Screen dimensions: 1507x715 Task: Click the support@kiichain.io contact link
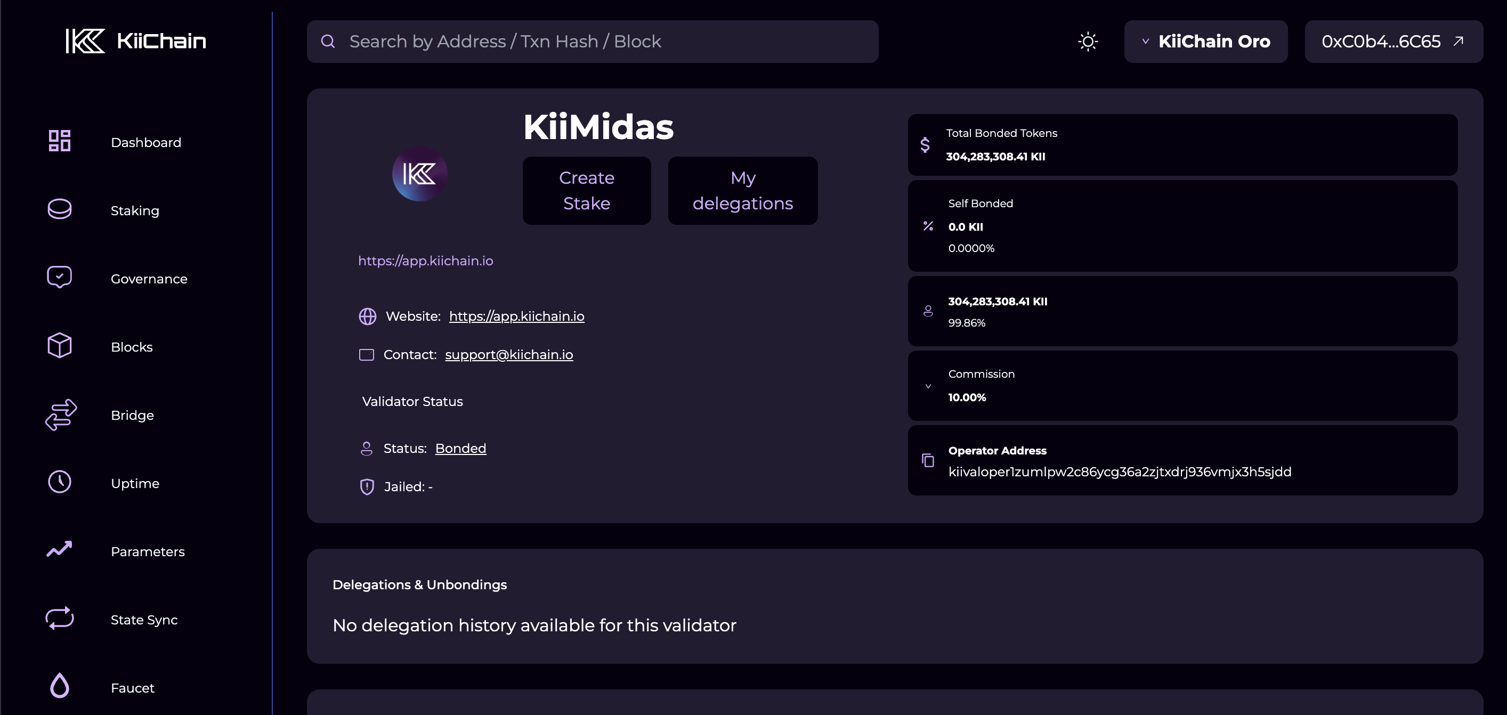point(508,355)
